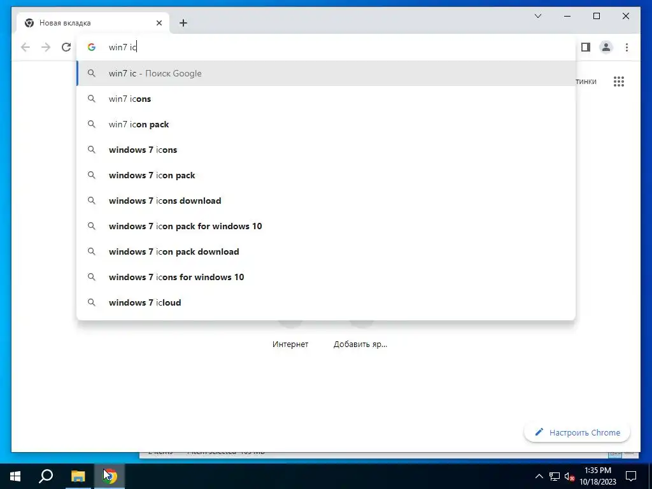652x489 pixels.
Task: Click the muted volume tray icon
Action: 569,476
